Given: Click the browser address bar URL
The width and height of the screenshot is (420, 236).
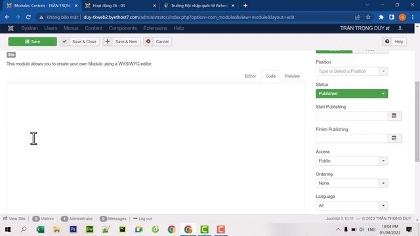Looking at the screenshot, I should click(189, 18).
